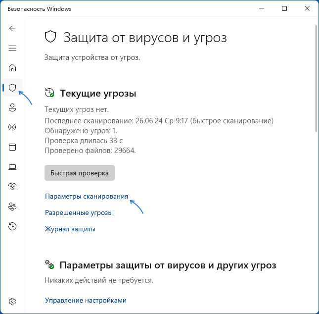Open Firewall & network protection antenna icon
The image size is (319, 314).
coord(12,128)
